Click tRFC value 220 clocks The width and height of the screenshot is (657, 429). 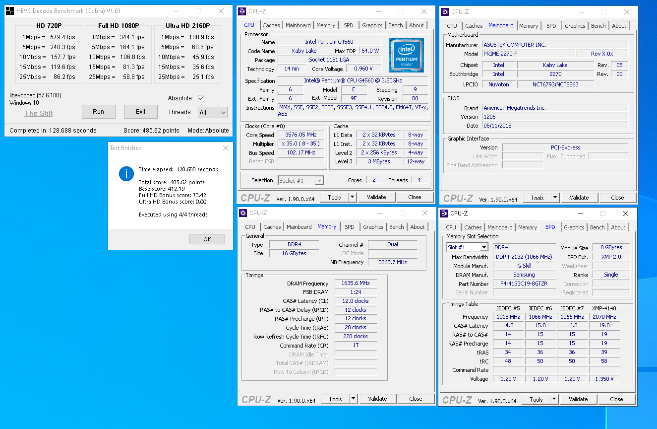coord(356,337)
